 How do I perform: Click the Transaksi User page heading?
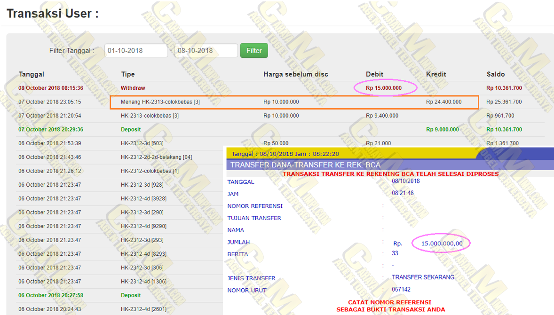(53, 14)
